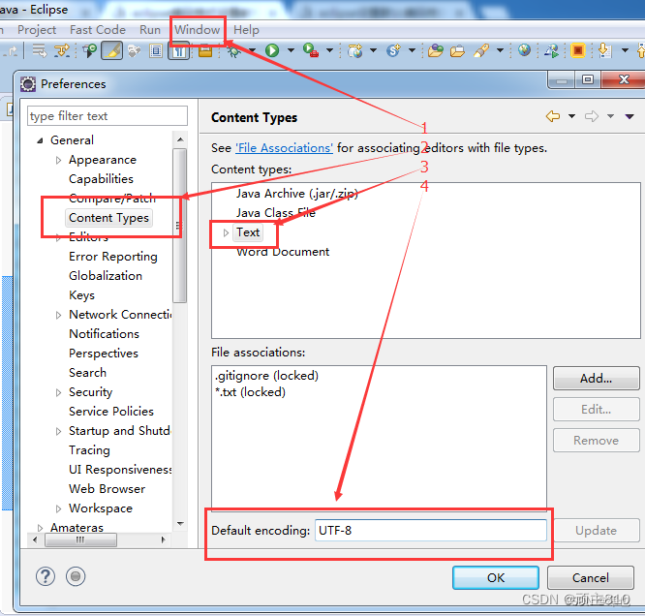Open dropdown arrow beside external tools icon

(329, 50)
